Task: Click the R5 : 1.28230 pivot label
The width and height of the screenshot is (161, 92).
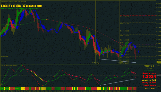Action: tap(124, 16)
